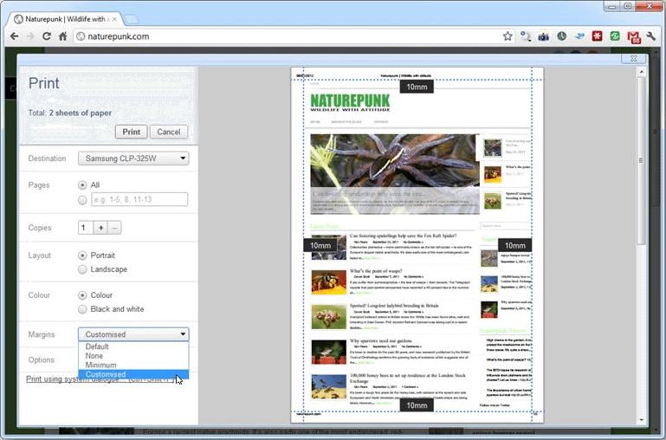Screen dimensions: 666x440
Task: Choose Customised in the margins list
Action: pos(133,374)
